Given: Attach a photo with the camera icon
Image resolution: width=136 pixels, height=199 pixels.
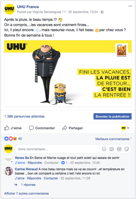Looking at the screenshot, I should (111, 149).
